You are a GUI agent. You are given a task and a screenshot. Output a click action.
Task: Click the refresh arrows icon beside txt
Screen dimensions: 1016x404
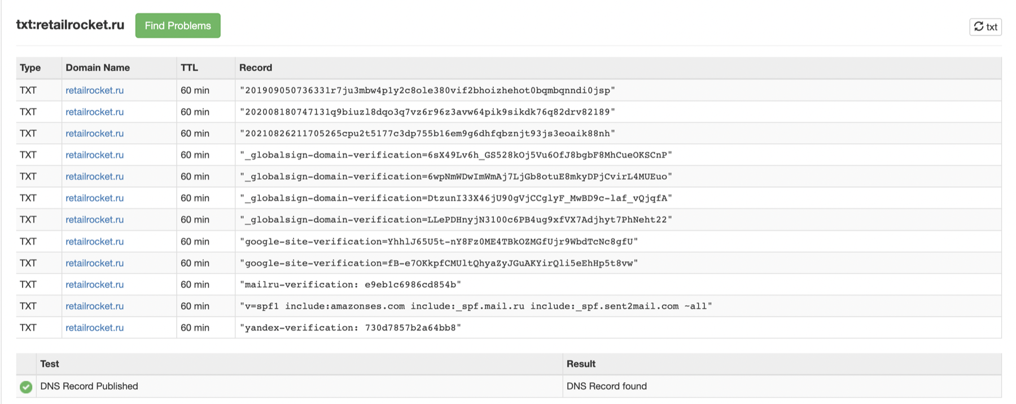979,27
